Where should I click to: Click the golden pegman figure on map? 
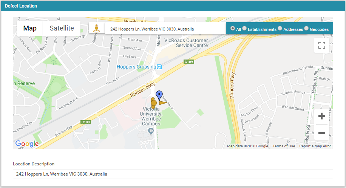coord(154,103)
